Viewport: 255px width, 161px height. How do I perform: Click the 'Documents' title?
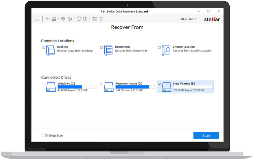click(123, 47)
